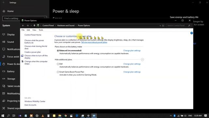
Task: Open the address bar history dropdown
Action: point(160,26)
